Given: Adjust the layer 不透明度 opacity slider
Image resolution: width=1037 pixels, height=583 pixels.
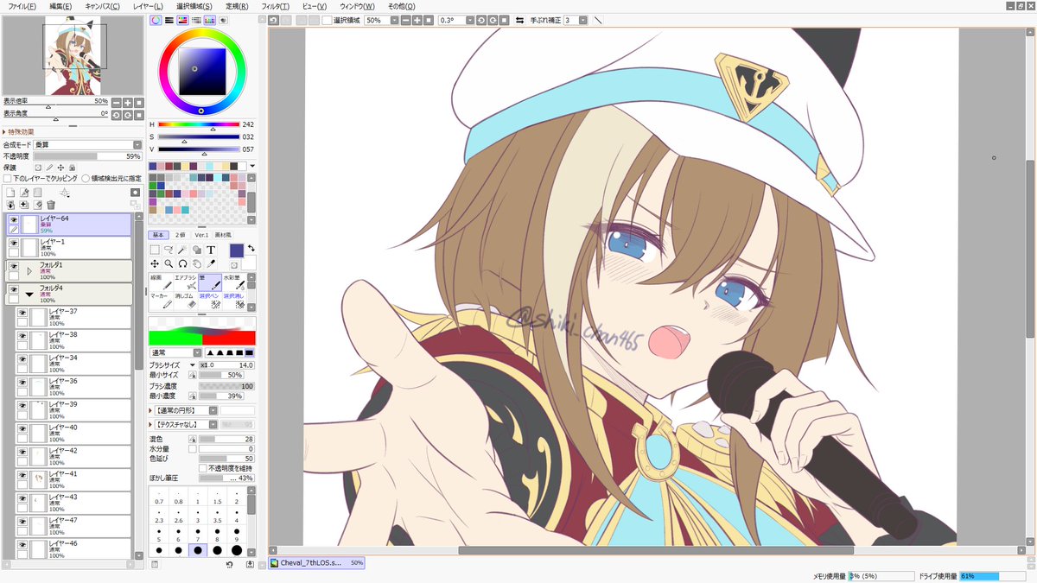Looking at the screenshot, I should [x=86, y=156].
